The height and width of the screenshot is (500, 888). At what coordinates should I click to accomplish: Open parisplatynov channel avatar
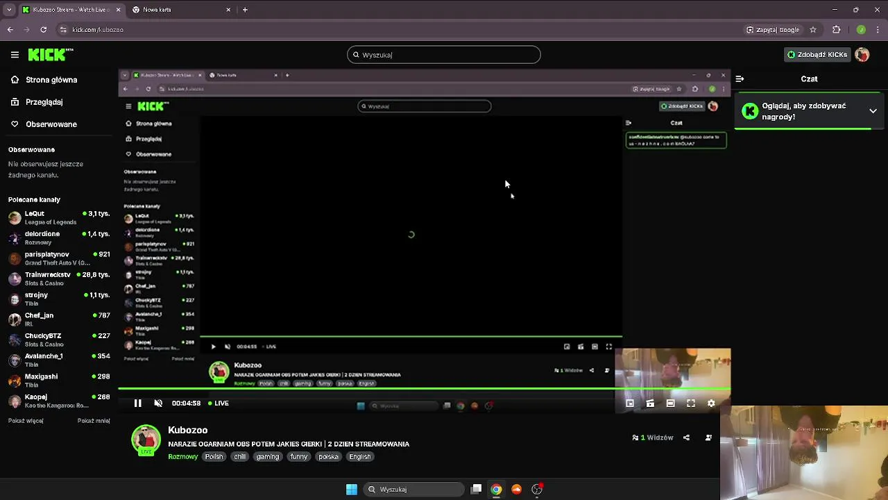click(x=15, y=258)
